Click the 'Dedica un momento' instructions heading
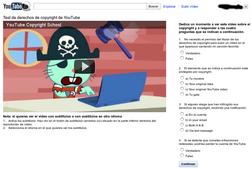Viewport: 252px width, 169px height. coord(214,28)
